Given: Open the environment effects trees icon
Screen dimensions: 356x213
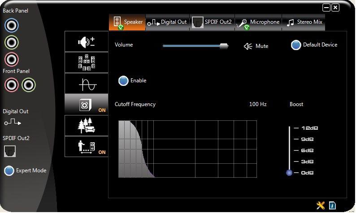Looking at the screenshot, I should (x=86, y=126).
